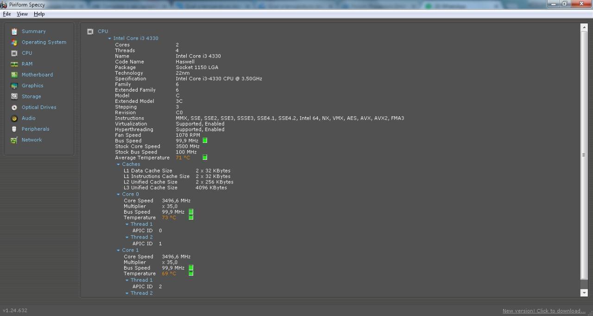593x316 pixels.
Task: Select Virtualization Supported, Enabled value
Action: point(200,124)
